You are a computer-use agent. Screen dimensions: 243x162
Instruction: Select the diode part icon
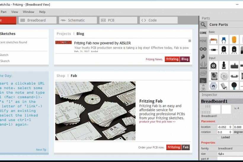click(x=213, y=49)
